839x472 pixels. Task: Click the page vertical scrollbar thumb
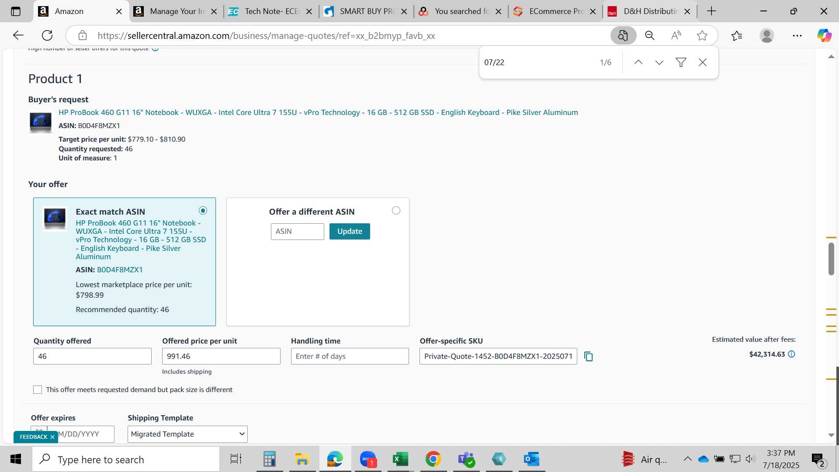point(831,259)
